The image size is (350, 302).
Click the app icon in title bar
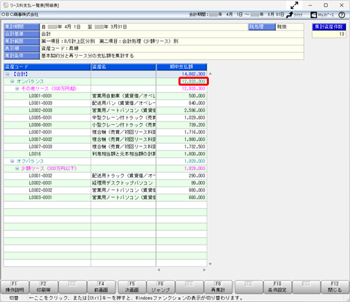6,5
